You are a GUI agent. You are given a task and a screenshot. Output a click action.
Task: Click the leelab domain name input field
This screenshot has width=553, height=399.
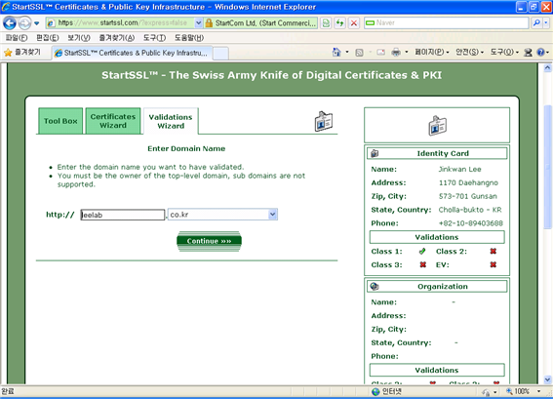coord(122,215)
